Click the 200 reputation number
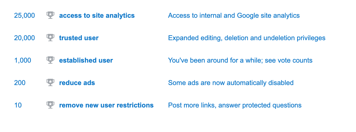356x132 pixels. click(20, 83)
